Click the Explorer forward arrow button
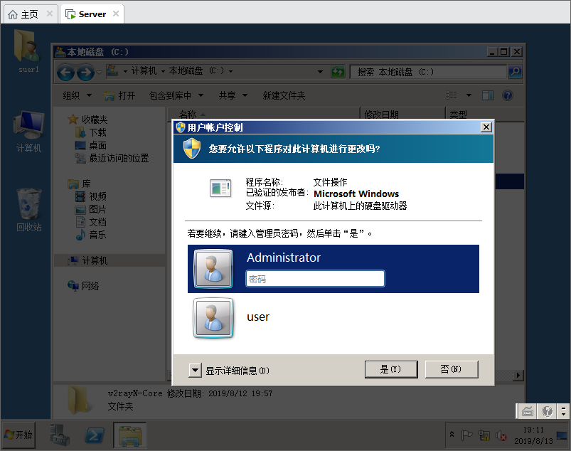This screenshot has width=571, height=451. click(85, 72)
